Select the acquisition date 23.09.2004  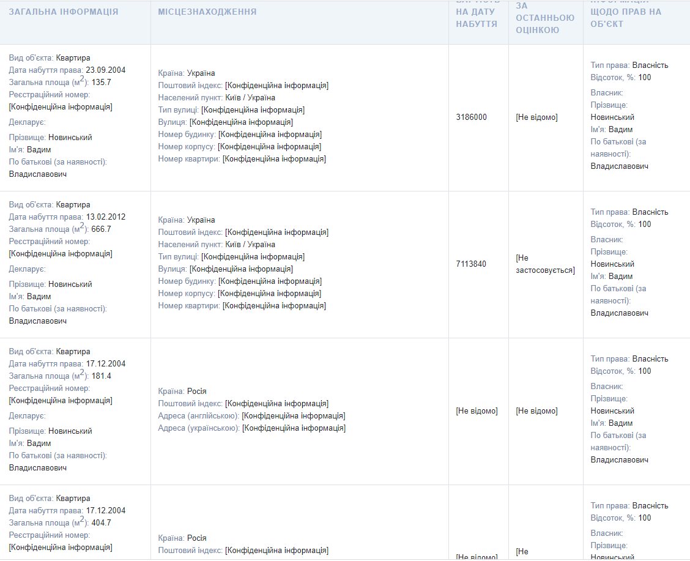coord(105,70)
